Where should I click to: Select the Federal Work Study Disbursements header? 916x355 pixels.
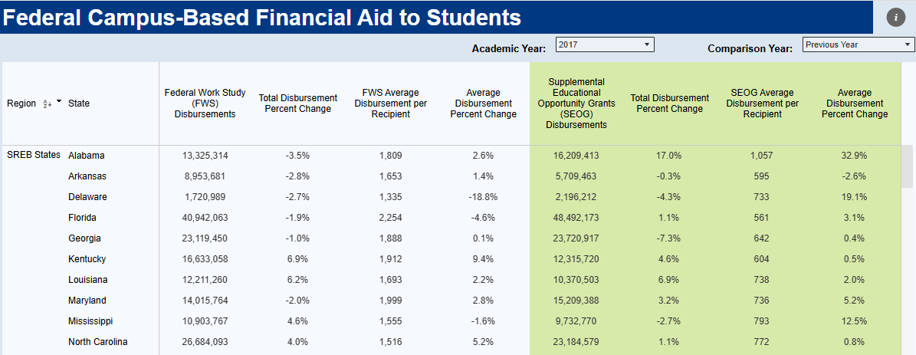(x=205, y=104)
